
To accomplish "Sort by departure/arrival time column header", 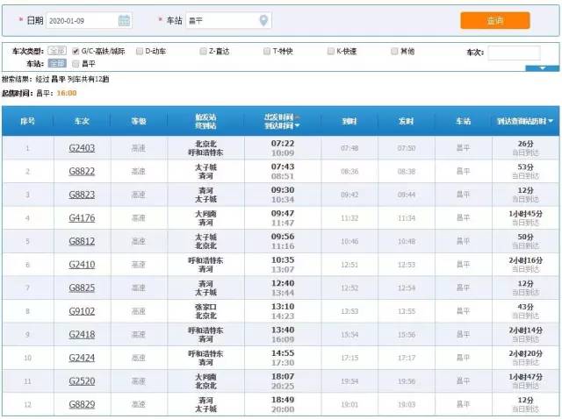I will [x=283, y=121].
